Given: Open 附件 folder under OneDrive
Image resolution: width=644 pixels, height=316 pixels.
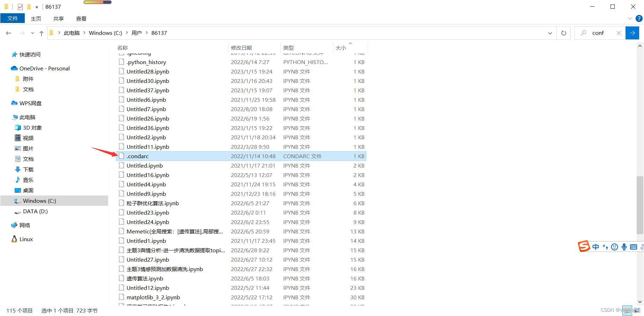Looking at the screenshot, I should pyautogui.click(x=28, y=79).
